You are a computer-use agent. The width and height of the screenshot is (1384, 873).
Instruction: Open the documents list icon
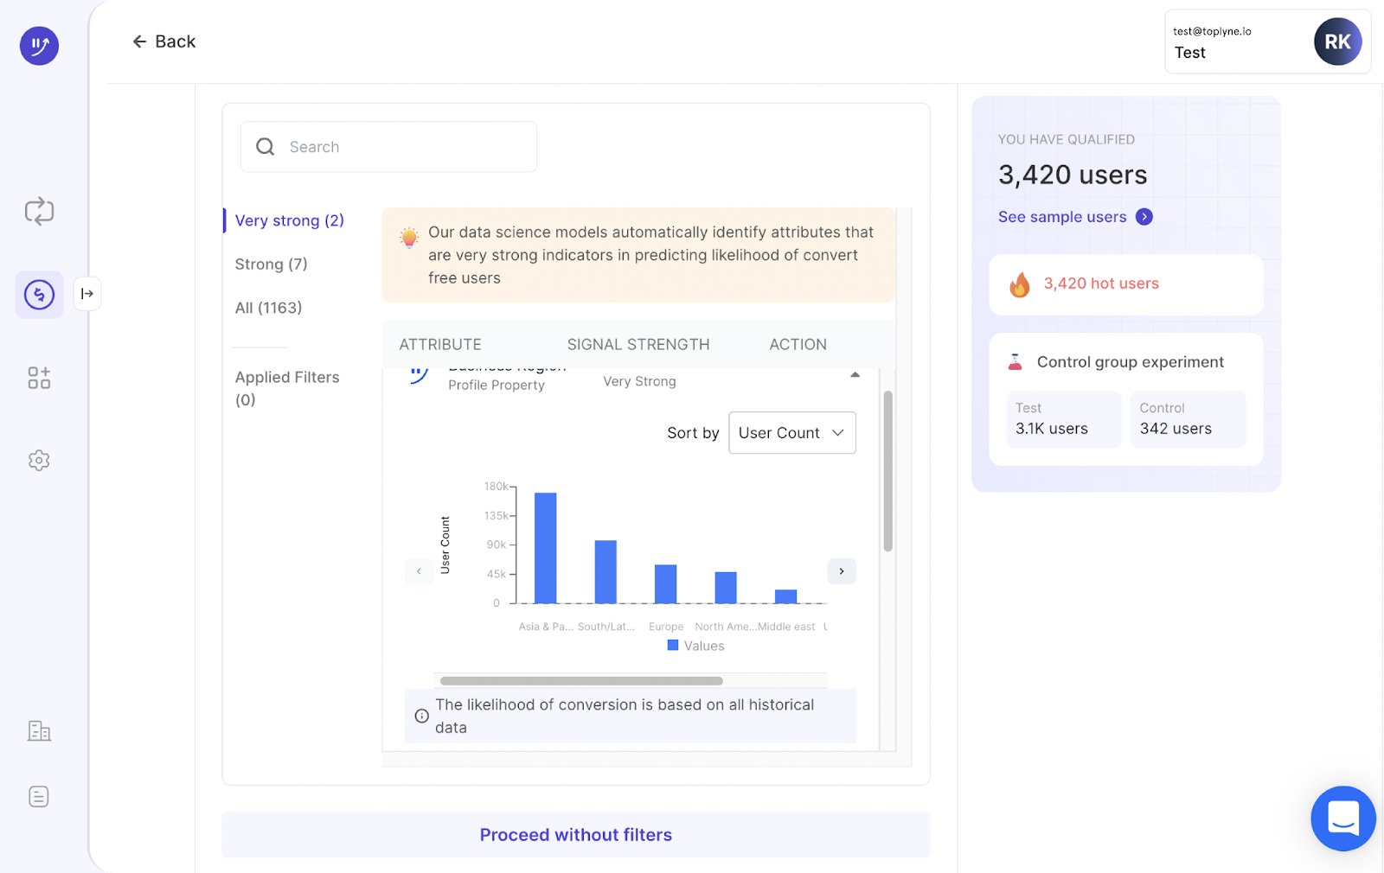tap(39, 797)
